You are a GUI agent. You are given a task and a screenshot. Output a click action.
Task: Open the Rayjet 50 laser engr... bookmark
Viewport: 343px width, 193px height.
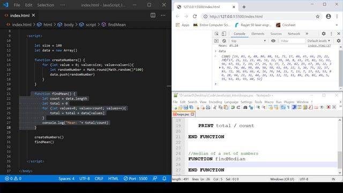pos(253,25)
